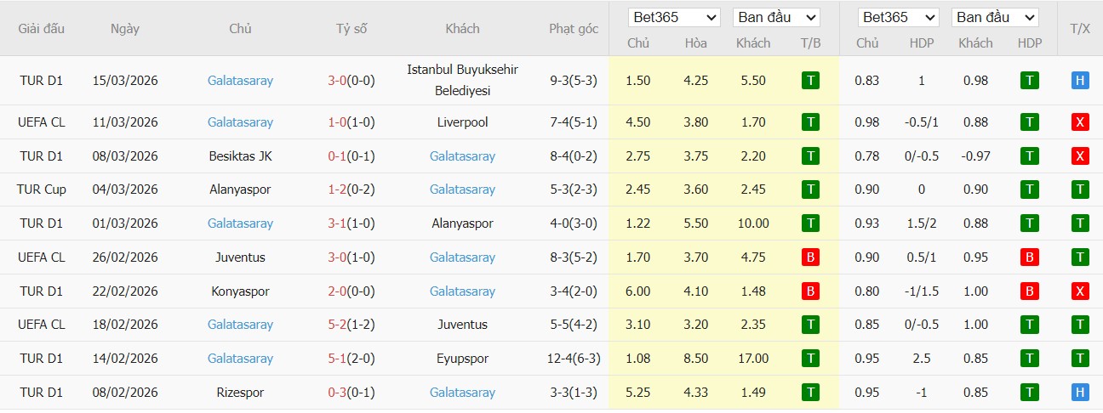Click the Tỷ số column header
The image size is (1103, 413).
(x=351, y=29)
